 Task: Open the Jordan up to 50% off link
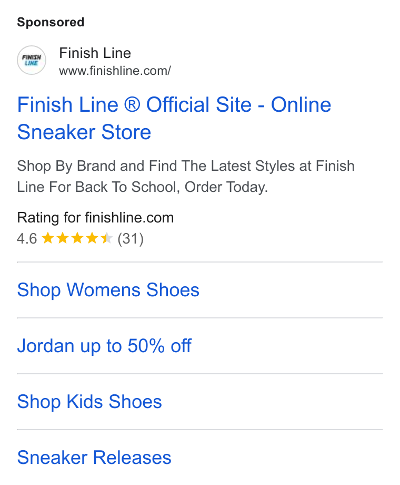[104, 346]
